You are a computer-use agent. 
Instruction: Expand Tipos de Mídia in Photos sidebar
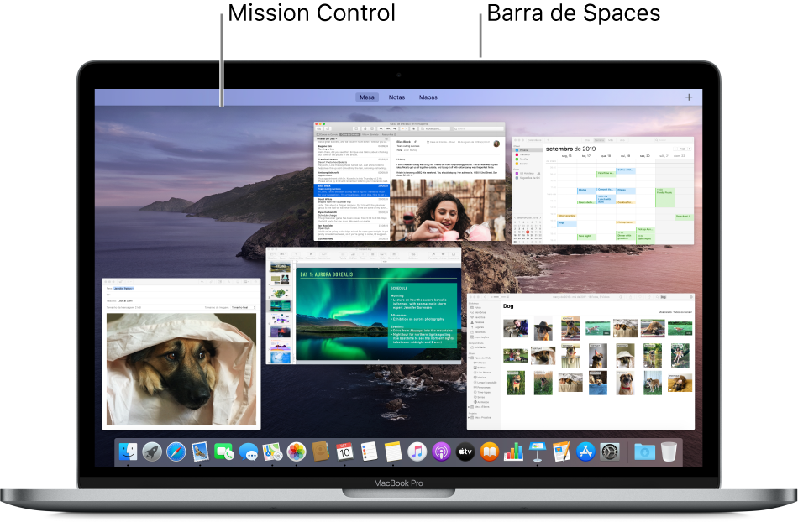pyautogui.click(x=470, y=358)
